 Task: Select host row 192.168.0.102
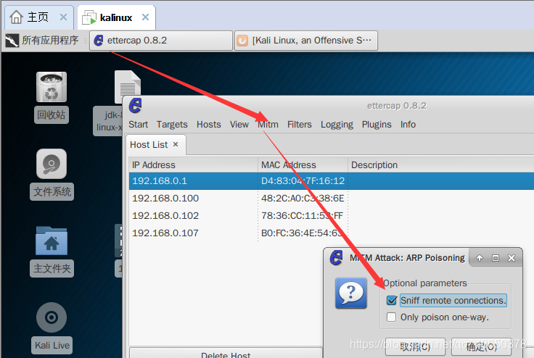click(x=331, y=215)
